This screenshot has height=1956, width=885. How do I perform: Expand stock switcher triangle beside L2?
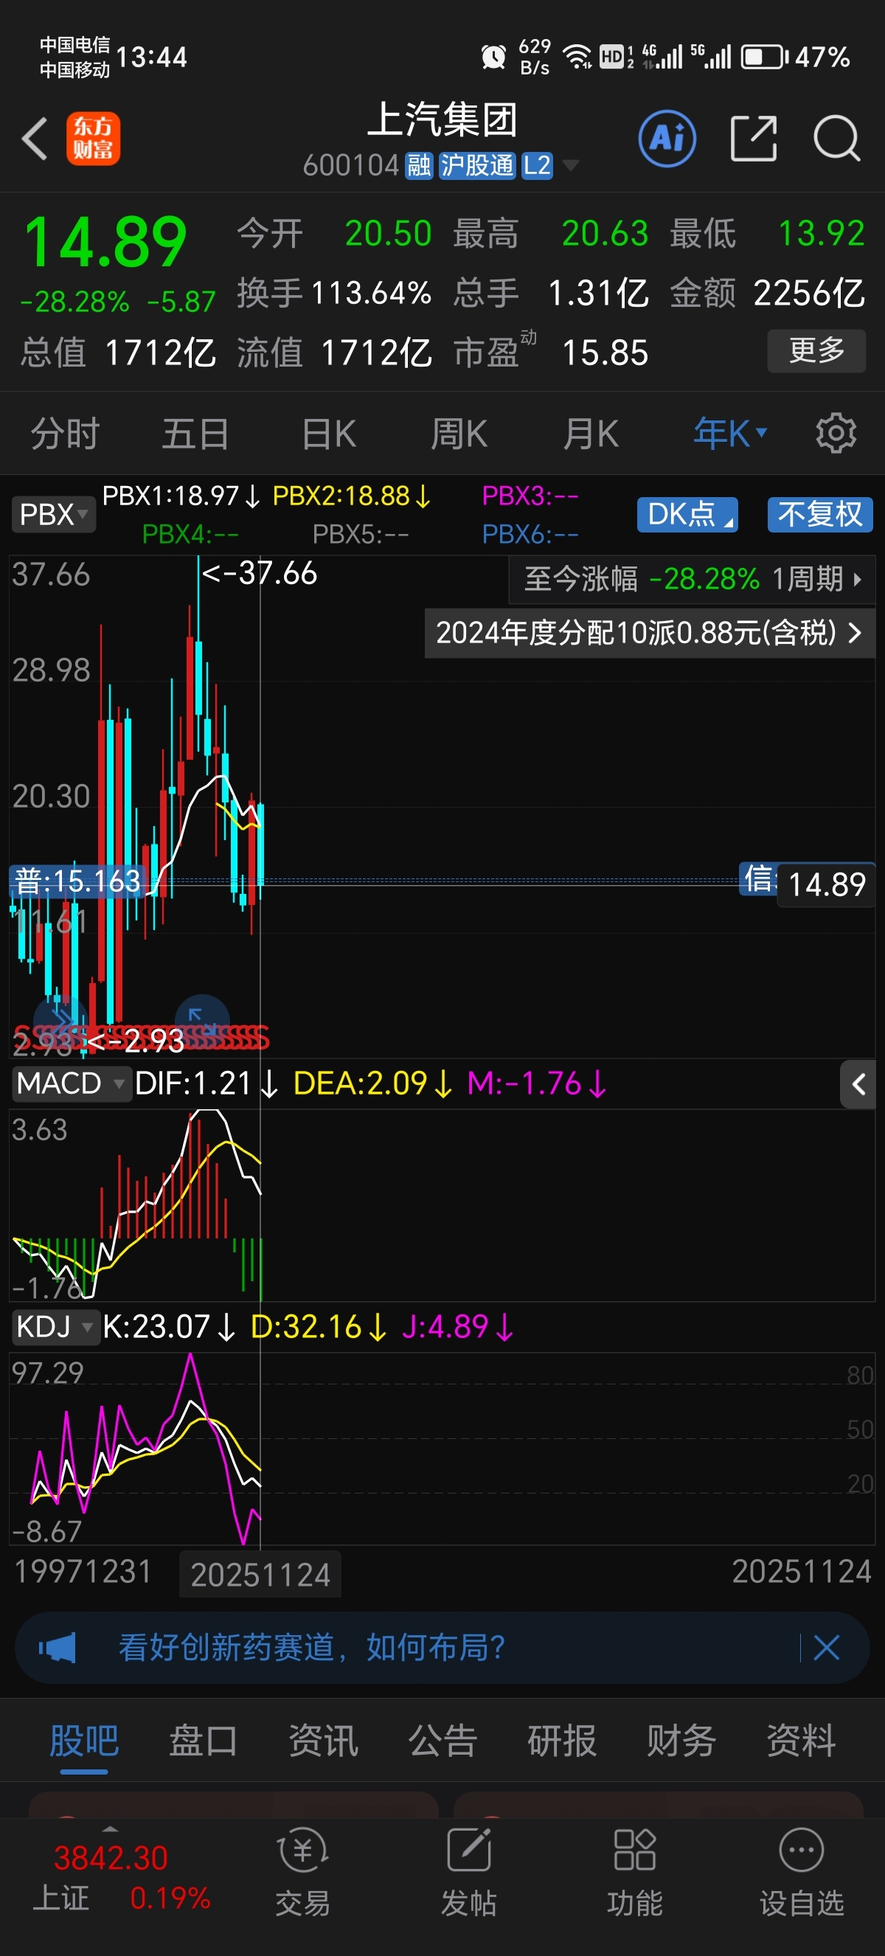(x=569, y=164)
